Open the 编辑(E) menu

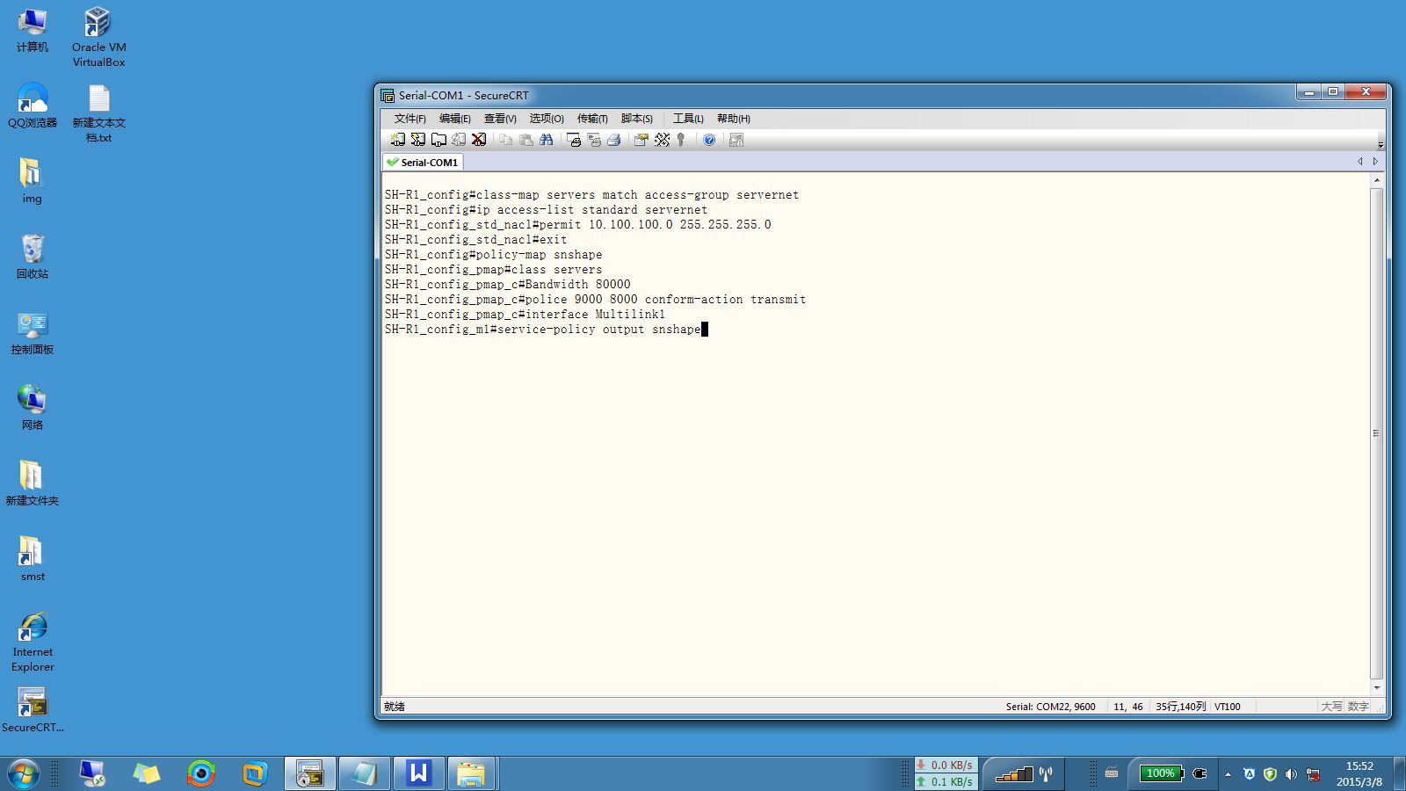(454, 119)
